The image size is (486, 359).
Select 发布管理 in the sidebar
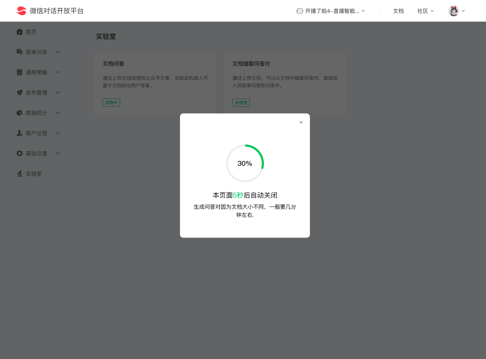[37, 92]
